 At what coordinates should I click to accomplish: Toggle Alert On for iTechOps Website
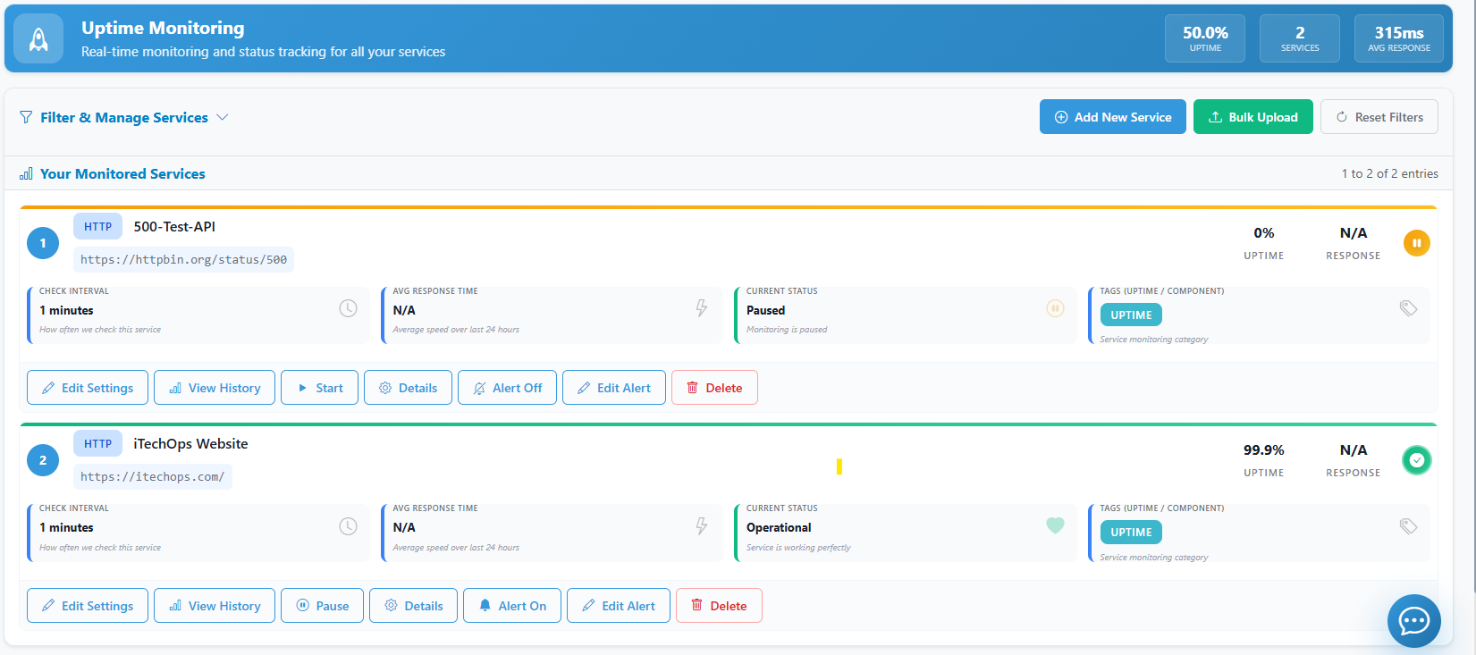pos(511,606)
